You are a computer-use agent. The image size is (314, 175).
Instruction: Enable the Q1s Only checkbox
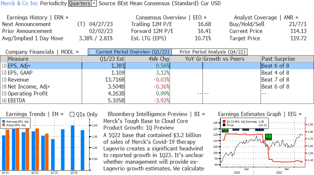click(x=72, y=114)
